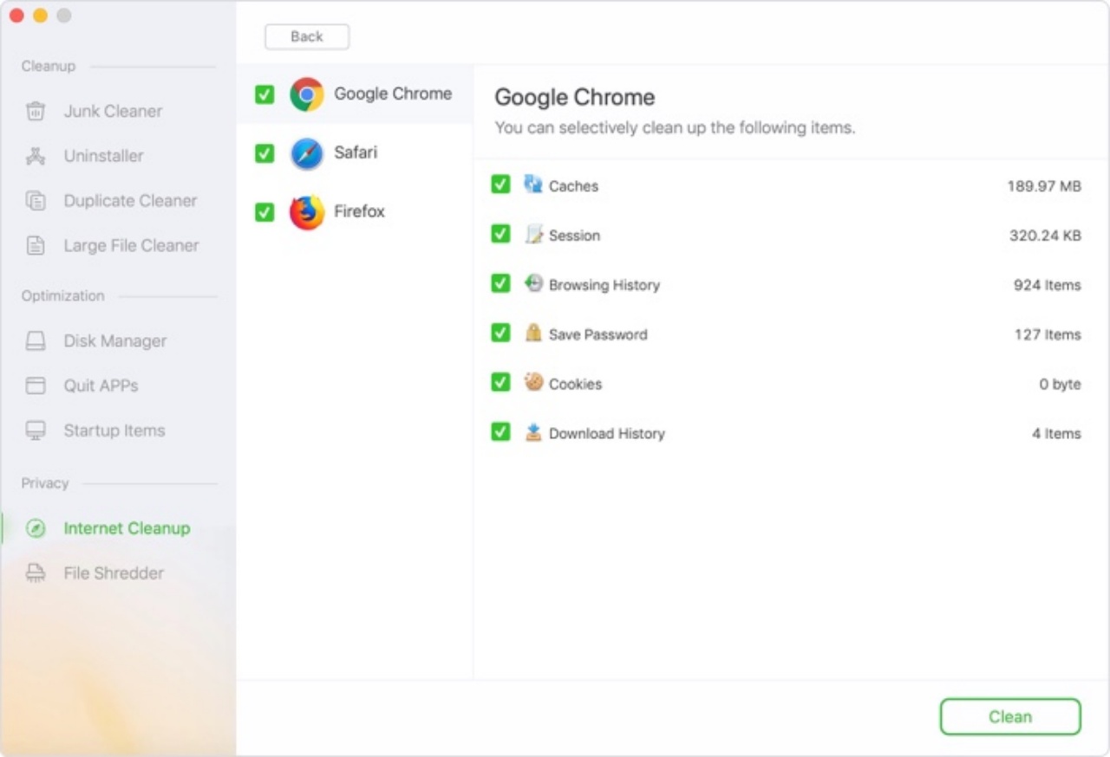Click the File Shredder icon
The image size is (1110, 757).
(x=36, y=573)
